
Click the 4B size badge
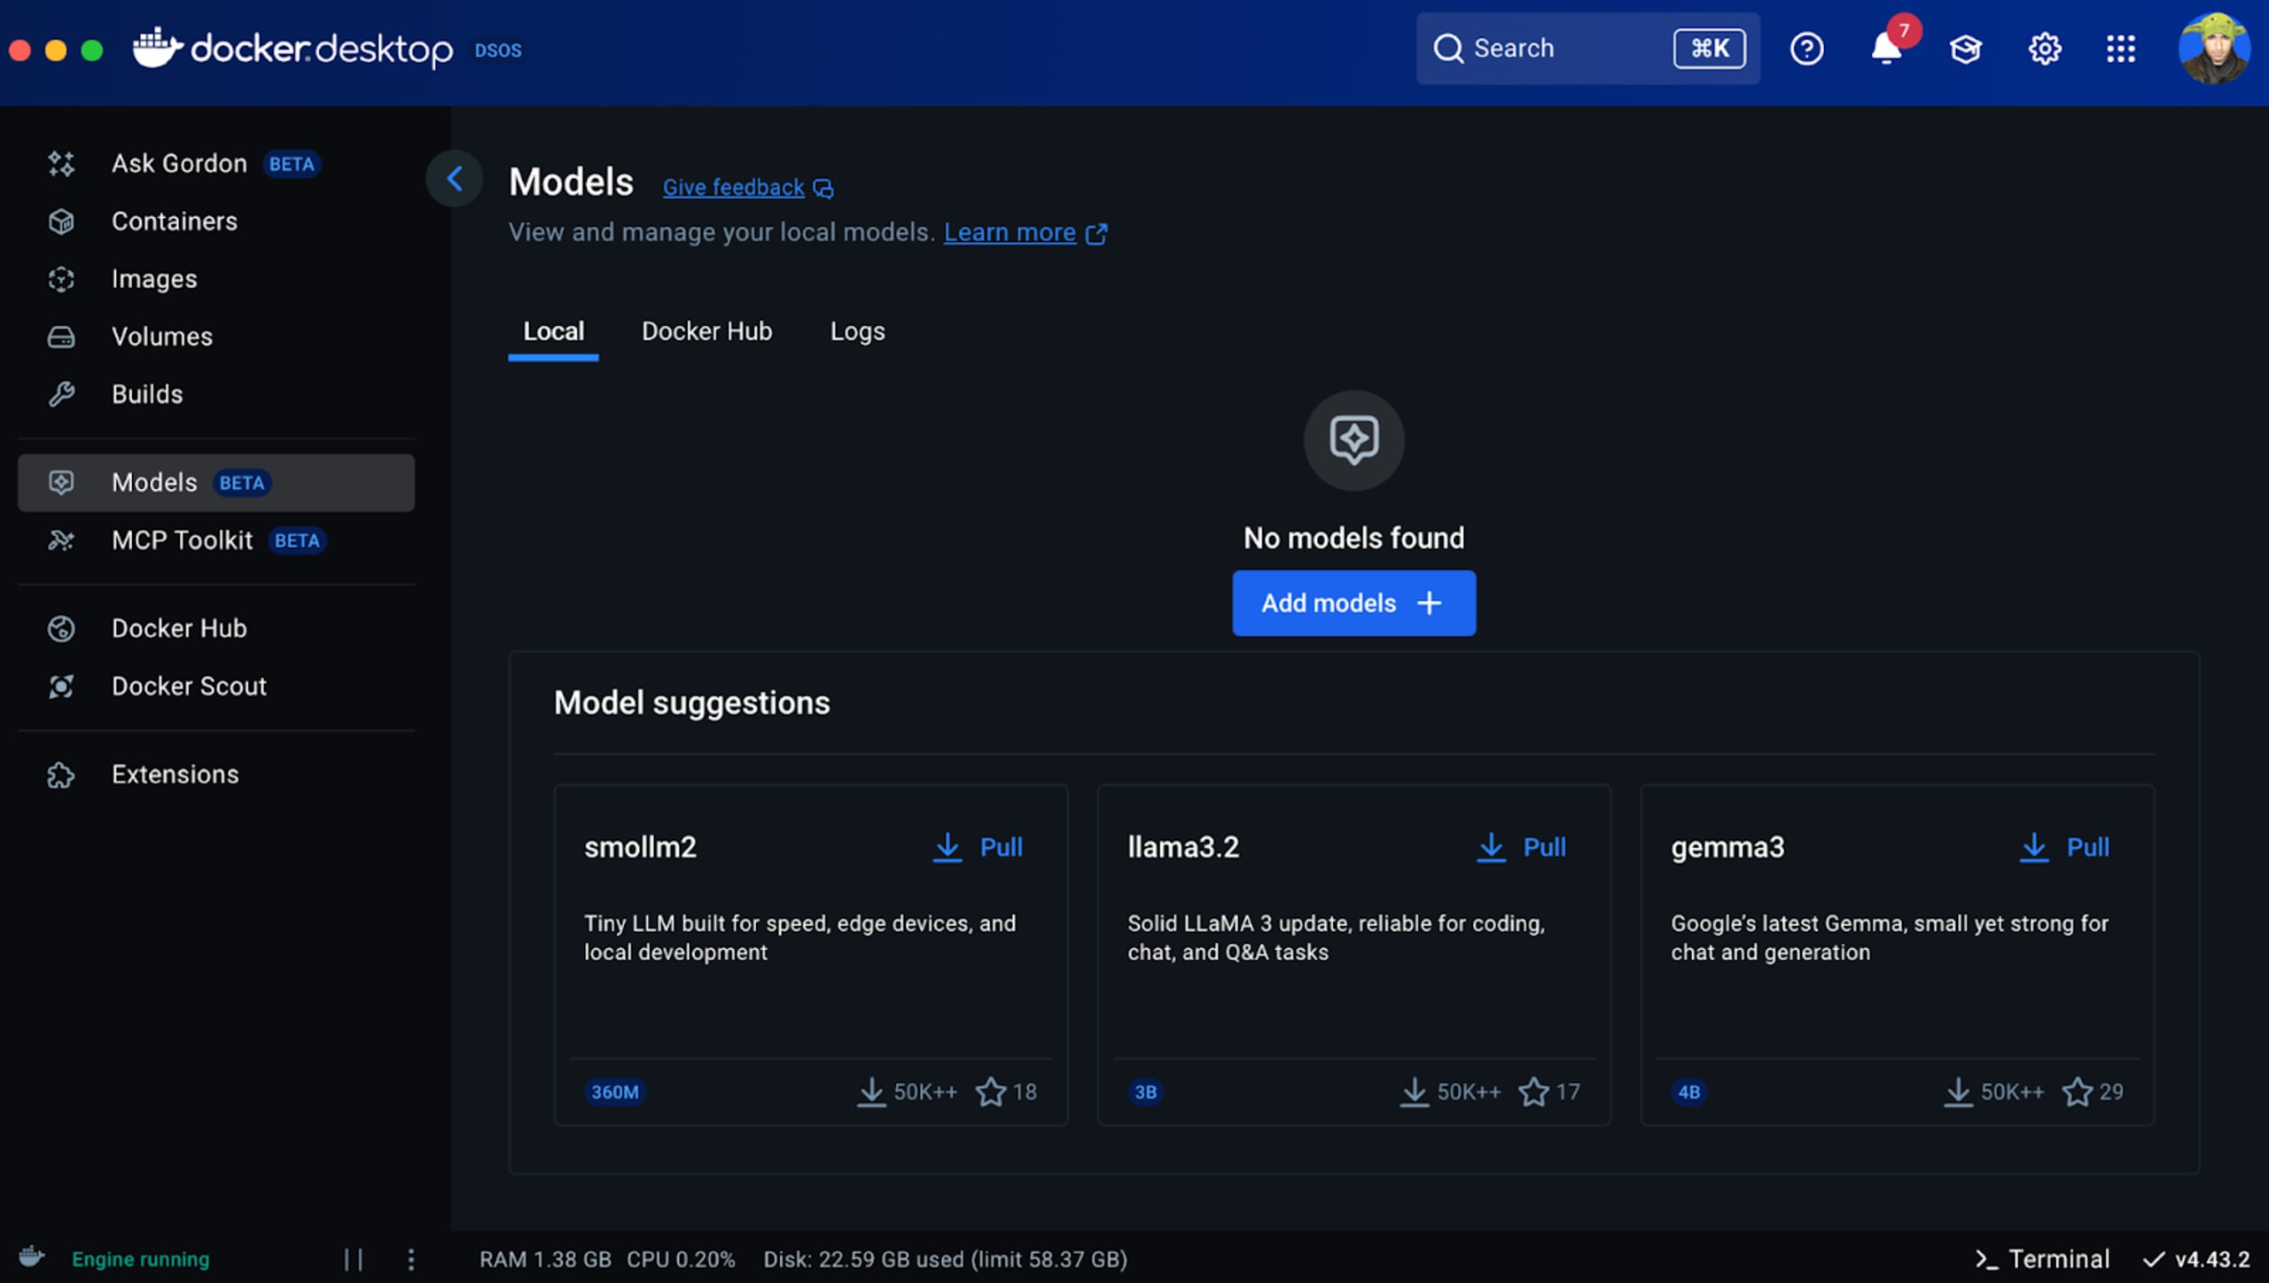pos(1688,1092)
